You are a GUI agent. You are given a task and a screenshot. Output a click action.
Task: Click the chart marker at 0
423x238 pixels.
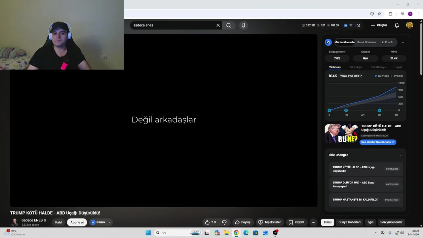pyautogui.click(x=329, y=110)
